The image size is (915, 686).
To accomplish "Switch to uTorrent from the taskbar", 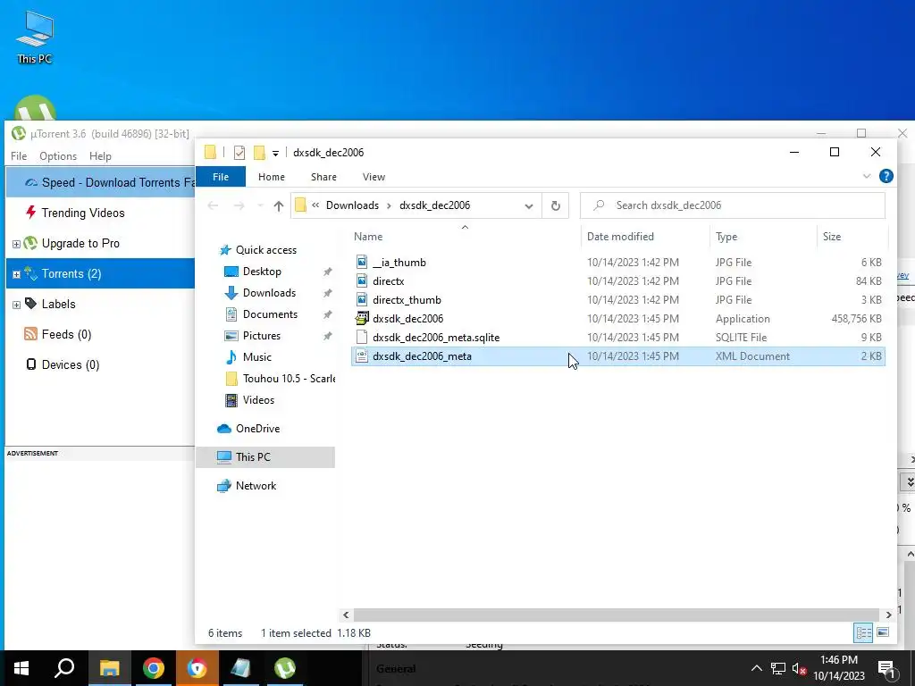I will 285,668.
